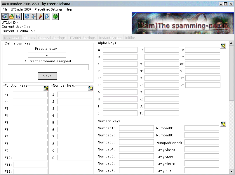This screenshot has height=175, width=235.
Task: Click the number 3 key bind field
Action: click(x=74, y=109)
